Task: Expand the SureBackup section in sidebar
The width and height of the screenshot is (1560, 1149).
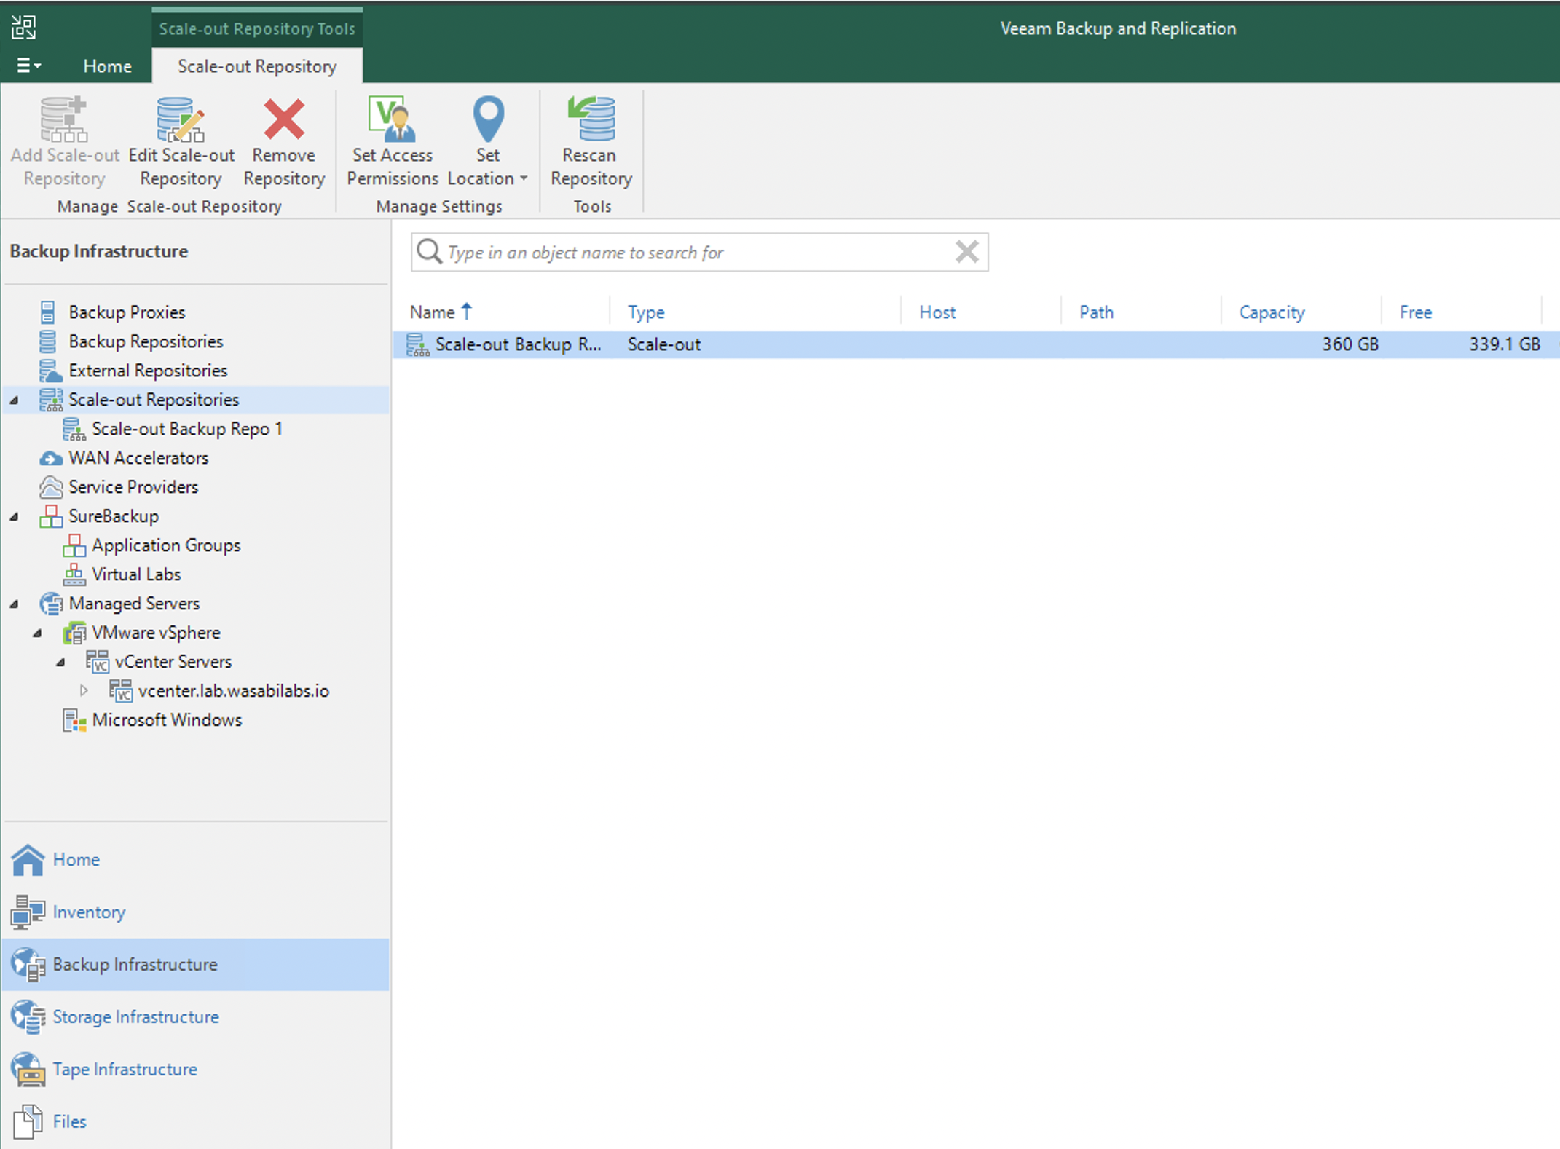Action: [x=12, y=516]
